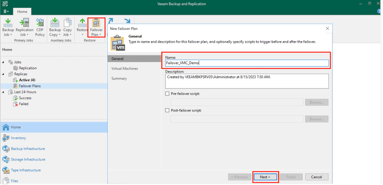The height and width of the screenshot is (185, 383).
Task: Click the Next button
Action: pyautogui.click(x=265, y=177)
